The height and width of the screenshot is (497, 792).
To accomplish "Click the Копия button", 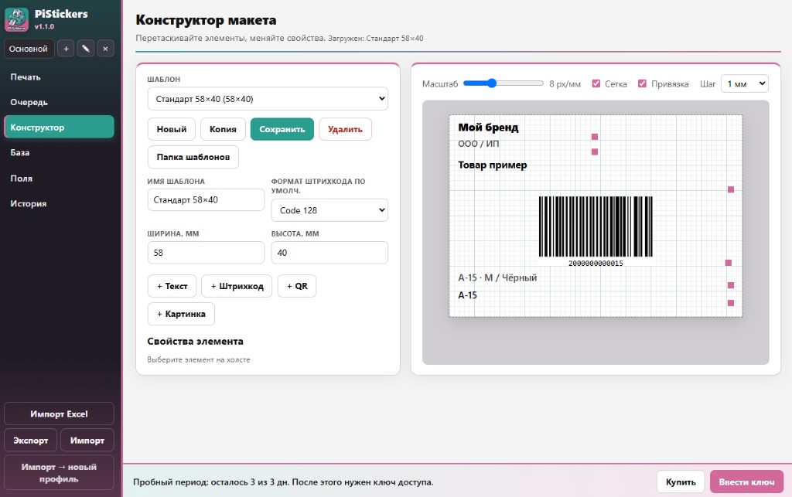I will point(223,129).
